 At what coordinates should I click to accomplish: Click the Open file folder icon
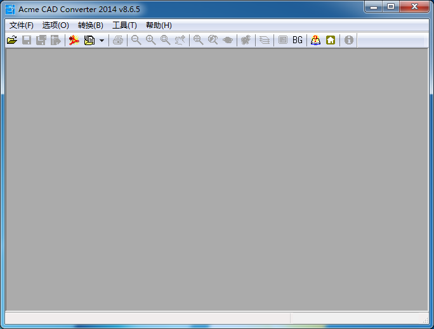tap(11, 40)
